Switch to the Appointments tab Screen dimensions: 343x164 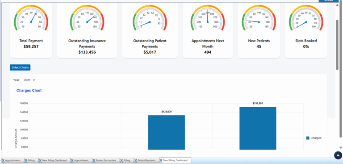click(x=13, y=160)
